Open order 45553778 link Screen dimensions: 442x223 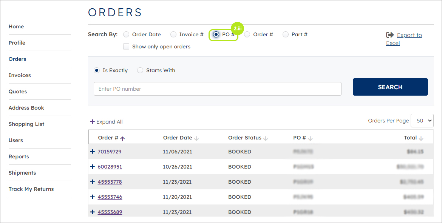click(x=110, y=182)
